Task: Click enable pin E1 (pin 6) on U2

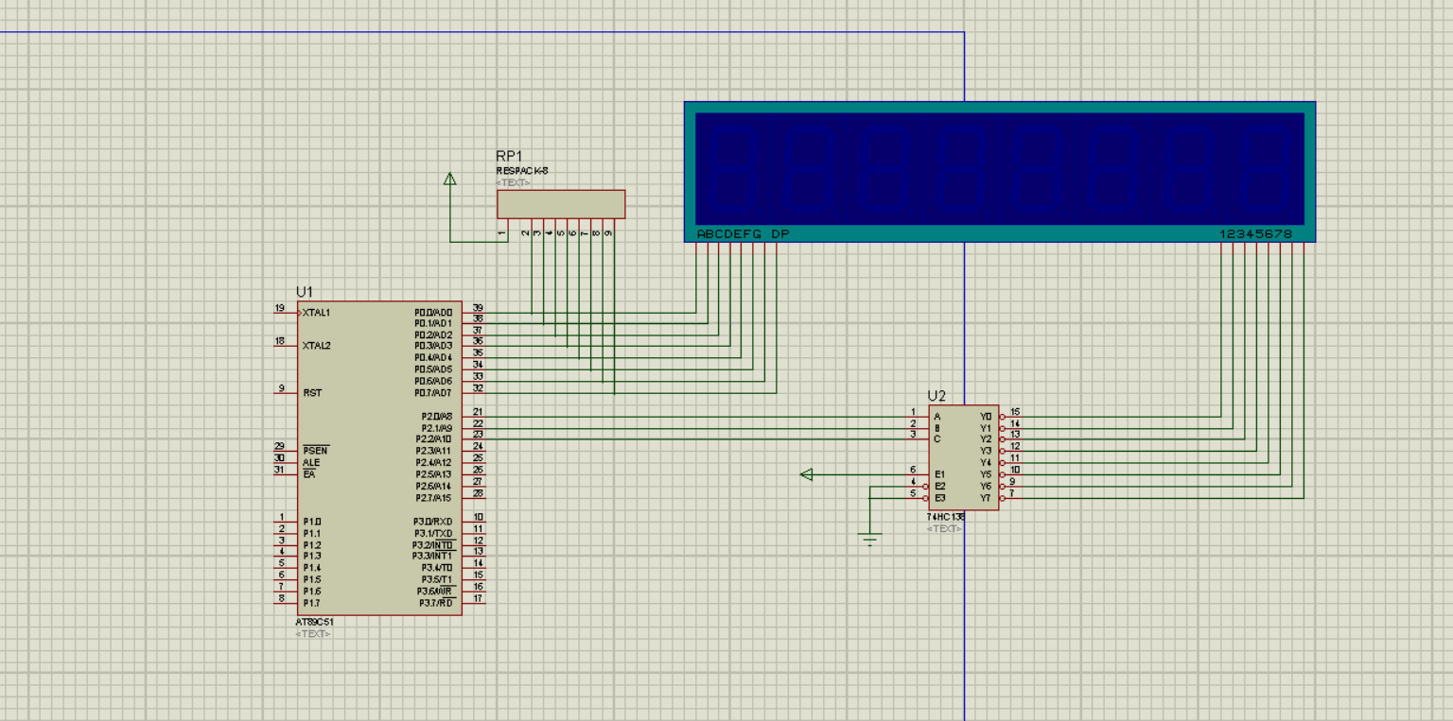Action: click(x=917, y=473)
